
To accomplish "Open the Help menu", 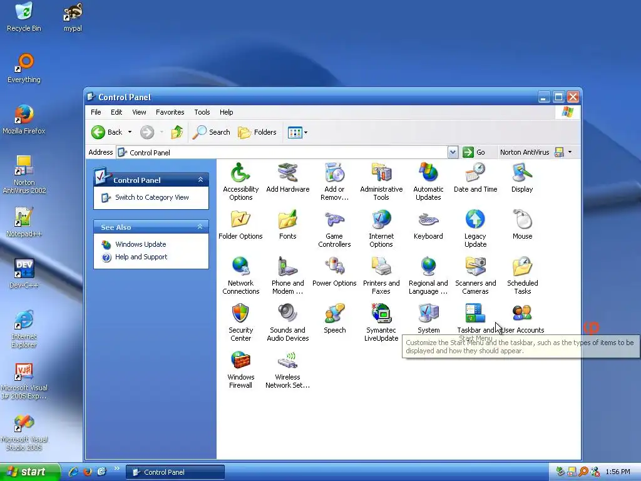I will [x=226, y=112].
